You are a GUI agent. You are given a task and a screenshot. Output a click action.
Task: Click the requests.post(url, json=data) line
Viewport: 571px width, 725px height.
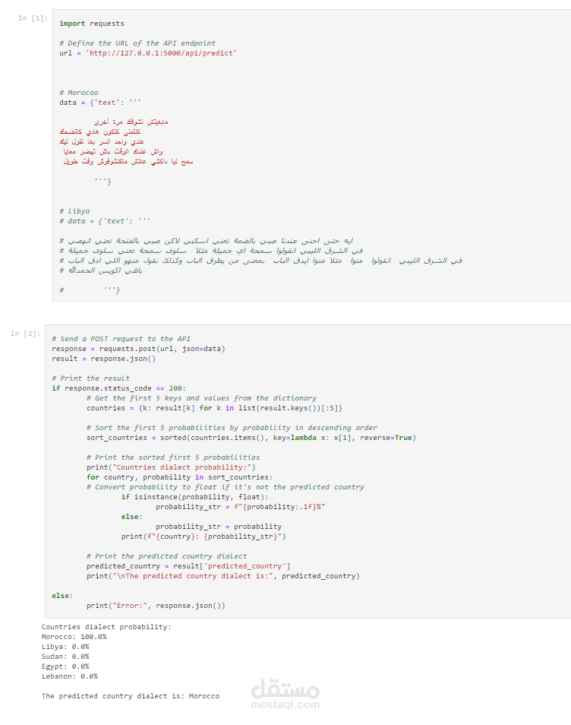(138, 349)
